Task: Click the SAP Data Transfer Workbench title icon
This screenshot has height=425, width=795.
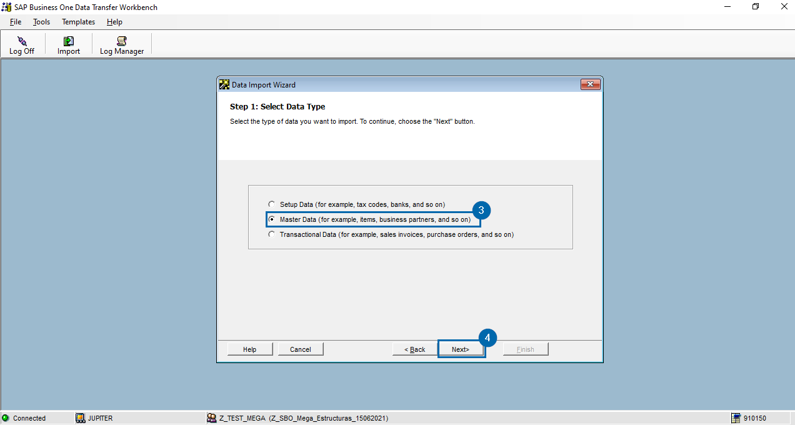Action: coord(6,7)
